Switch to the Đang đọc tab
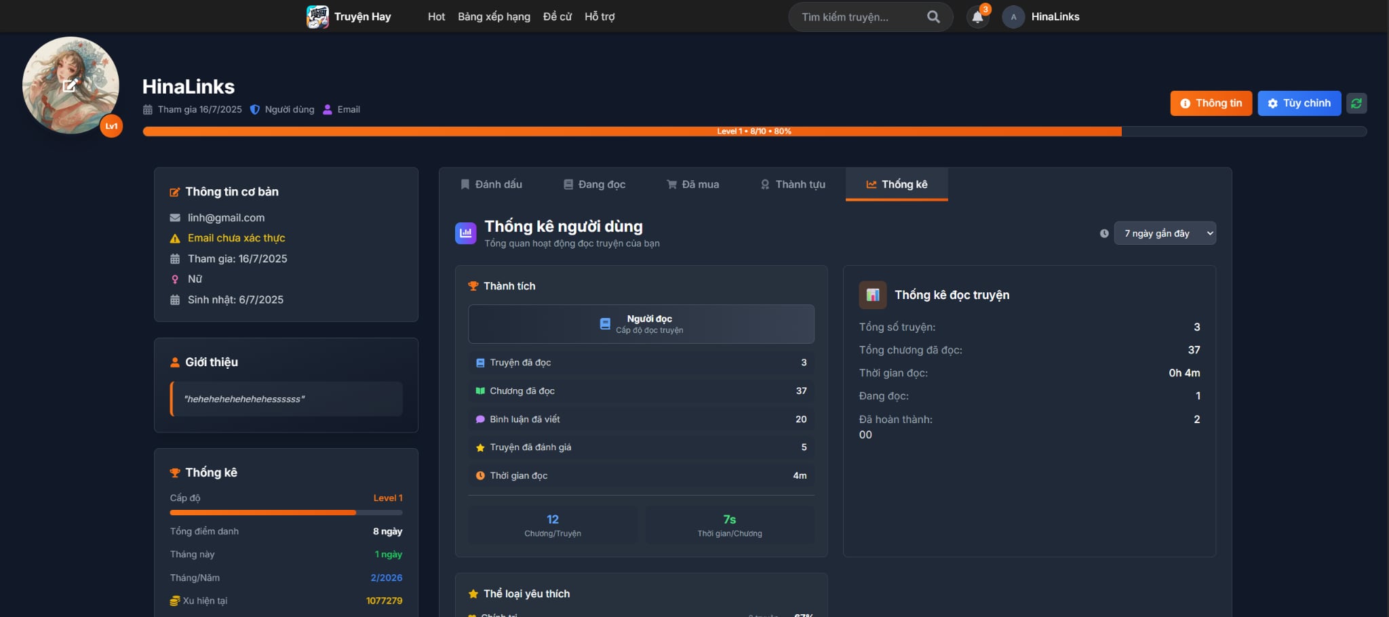 coord(595,184)
